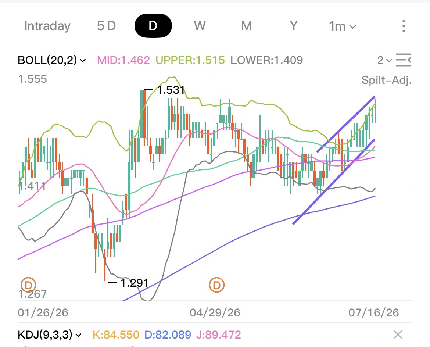The image size is (430, 347).
Task: Click the middle dividend D marker
Action: (216, 285)
